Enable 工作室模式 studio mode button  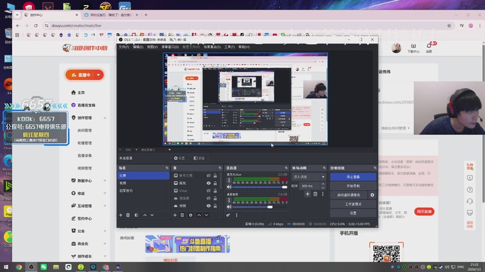pos(353,204)
